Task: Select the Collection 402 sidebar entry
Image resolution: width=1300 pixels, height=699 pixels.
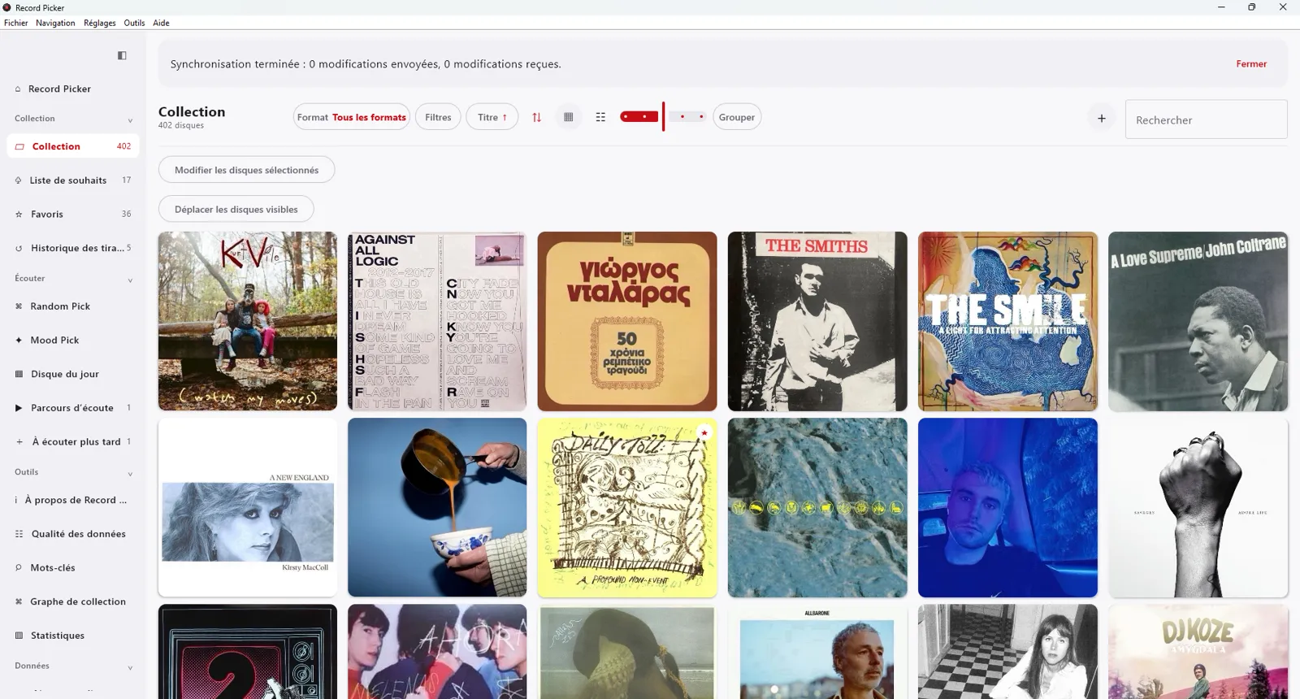Action: [73, 146]
